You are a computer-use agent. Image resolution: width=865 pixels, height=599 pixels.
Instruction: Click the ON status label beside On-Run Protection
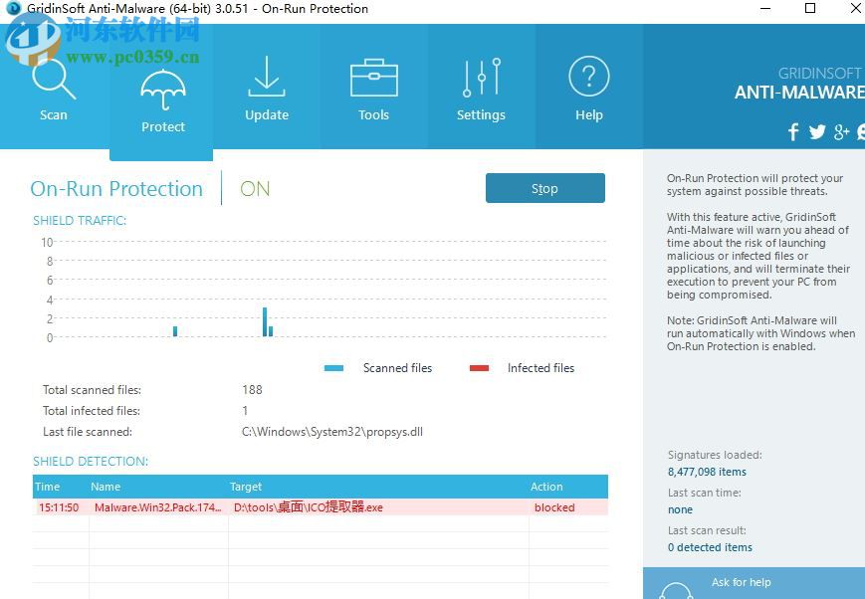[x=255, y=188]
